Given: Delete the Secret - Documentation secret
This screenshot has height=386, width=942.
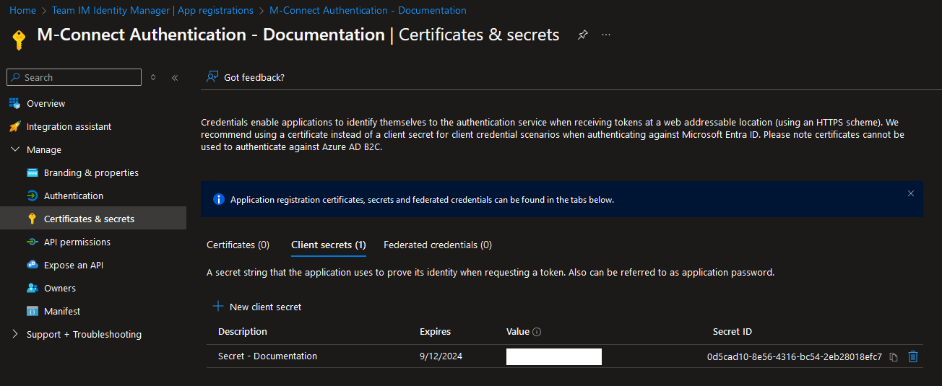Looking at the screenshot, I should click(x=913, y=356).
